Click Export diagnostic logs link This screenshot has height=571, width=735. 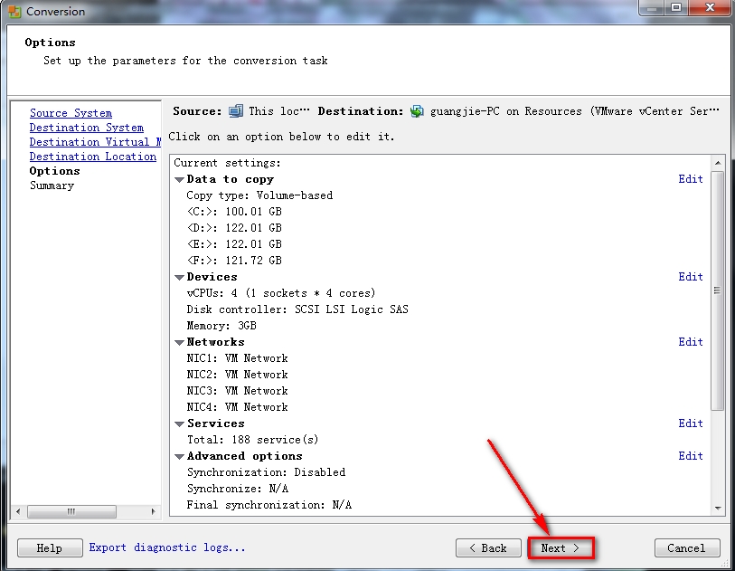pyautogui.click(x=167, y=547)
